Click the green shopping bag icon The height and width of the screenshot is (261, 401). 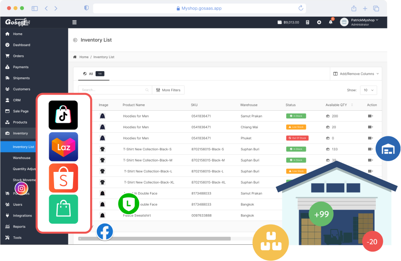coord(63,209)
